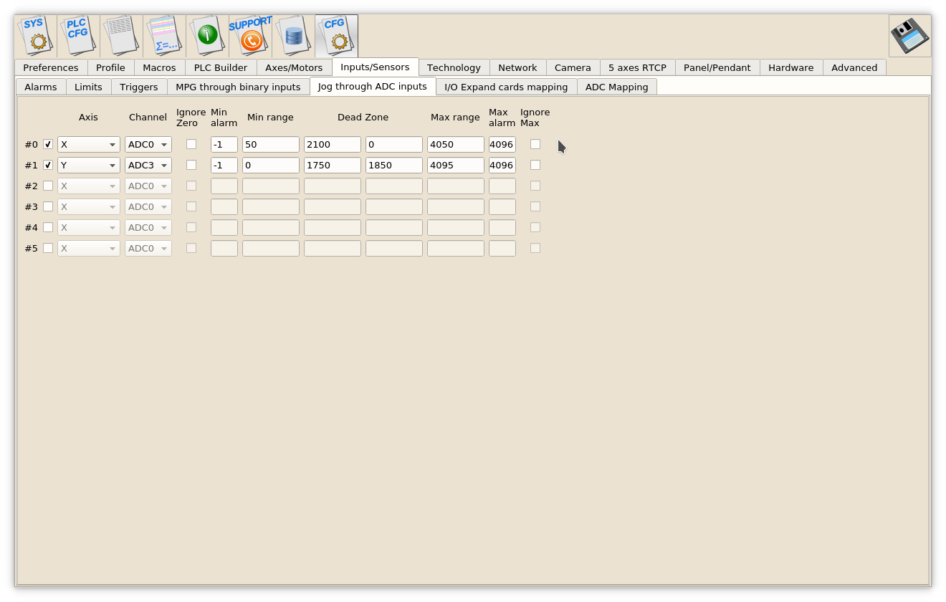This screenshot has height=602, width=946.
Task: Click the PLC CFG icon
Action: click(x=78, y=36)
